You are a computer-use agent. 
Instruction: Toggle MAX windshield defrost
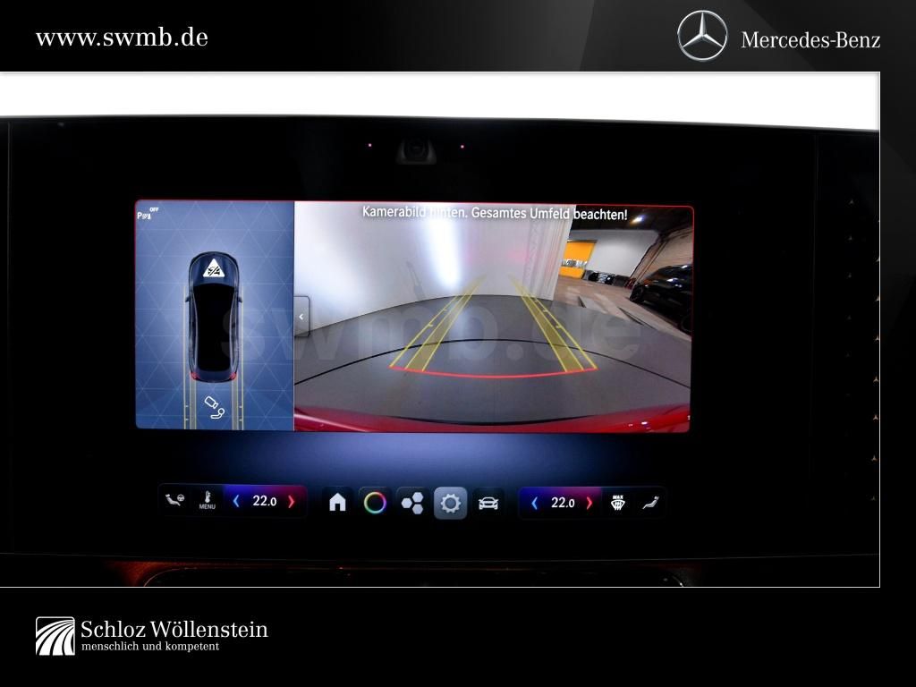(x=617, y=502)
